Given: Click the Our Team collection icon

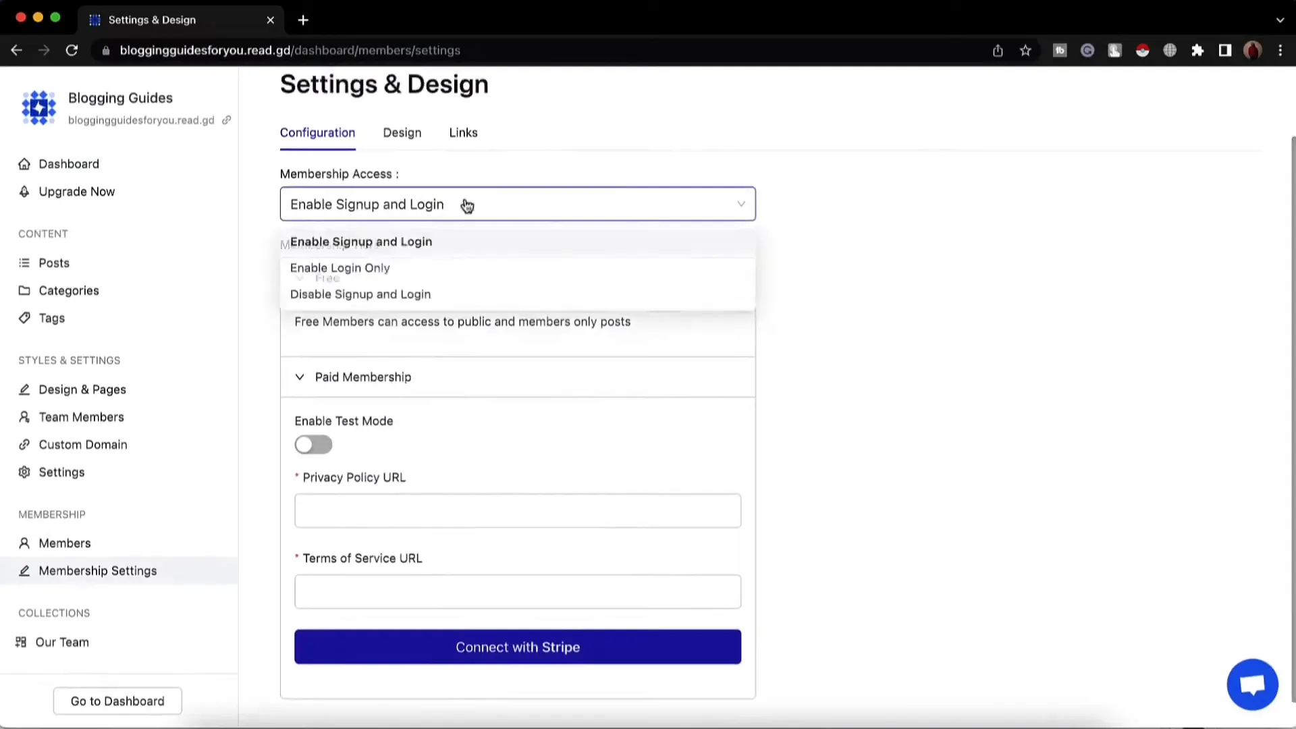Looking at the screenshot, I should [x=21, y=642].
